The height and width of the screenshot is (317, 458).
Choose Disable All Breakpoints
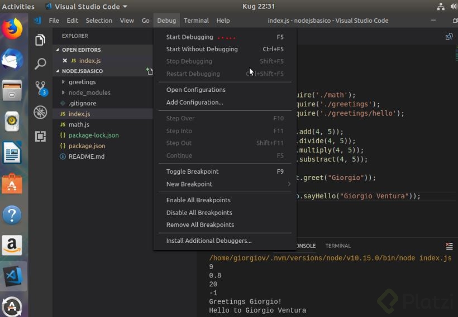[x=199, y=212]
